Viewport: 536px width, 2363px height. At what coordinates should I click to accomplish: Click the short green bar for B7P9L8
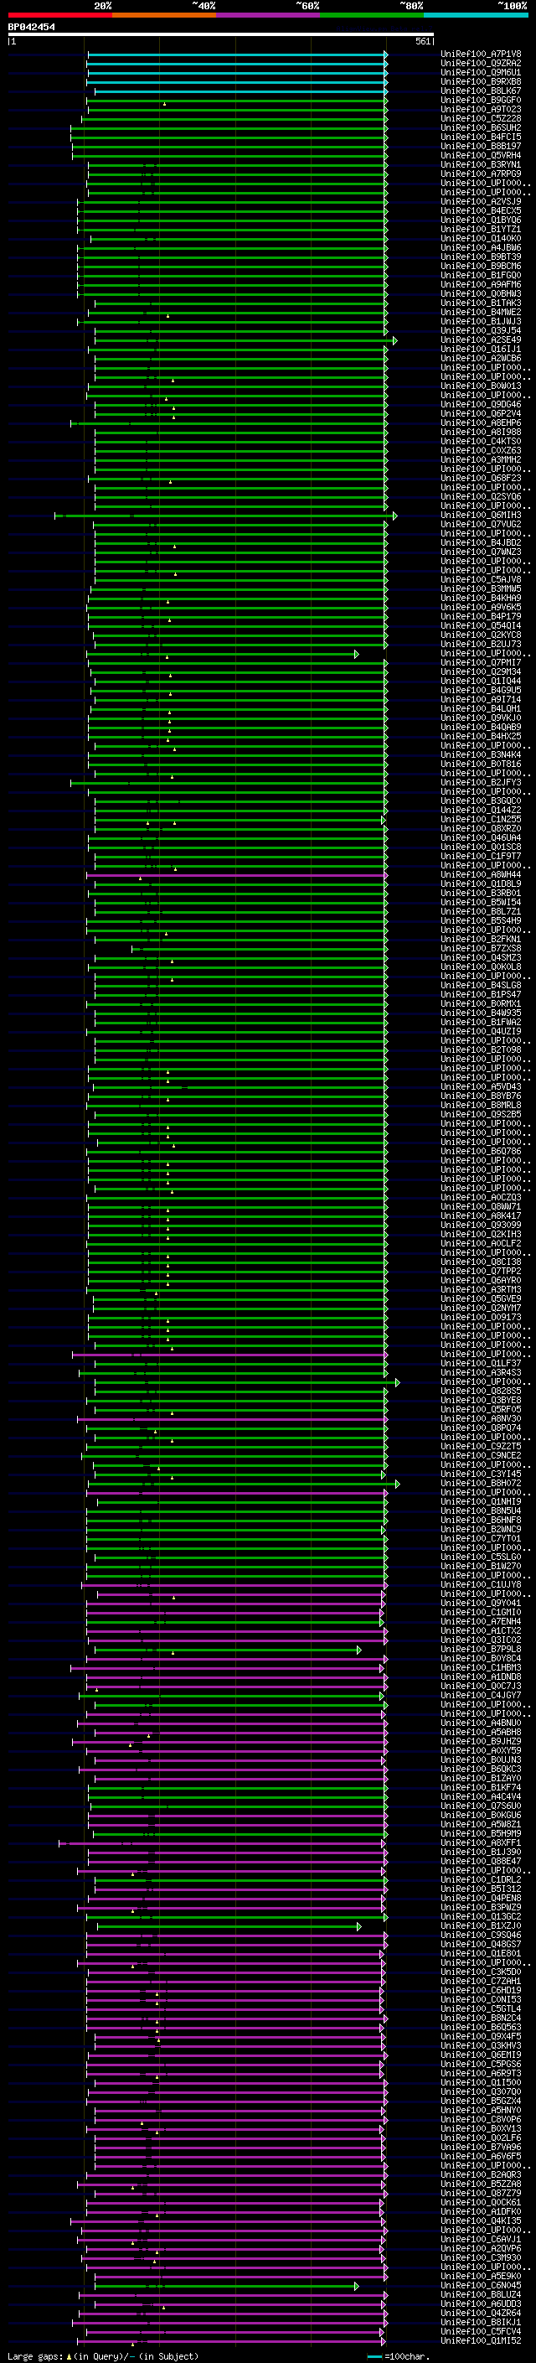(227, 1650)
